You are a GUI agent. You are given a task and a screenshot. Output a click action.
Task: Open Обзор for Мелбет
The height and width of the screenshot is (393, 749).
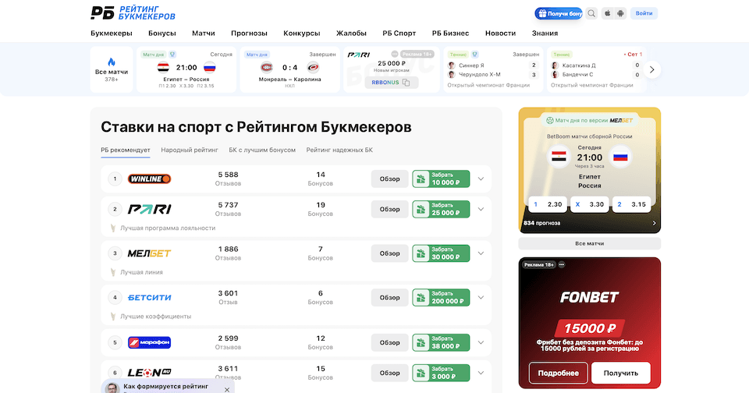click(390, 253)
